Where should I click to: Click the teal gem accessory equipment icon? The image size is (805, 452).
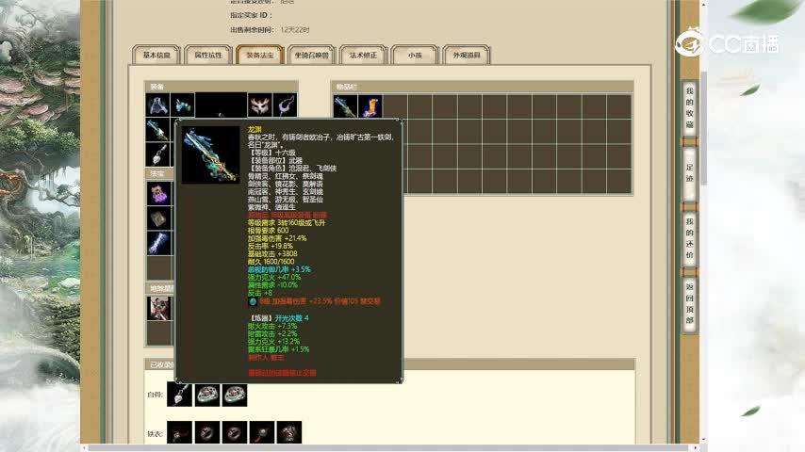pyautogui.click(x=182, y=105)
